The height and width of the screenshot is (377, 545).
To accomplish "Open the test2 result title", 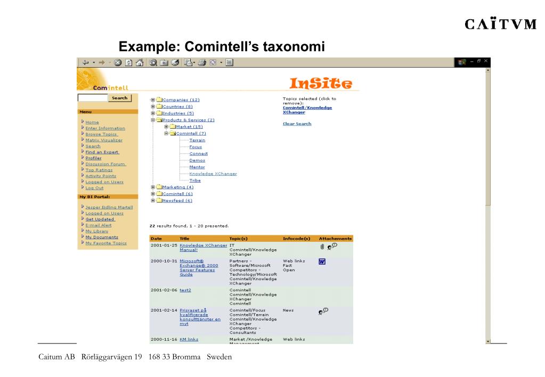I will 185,290.
